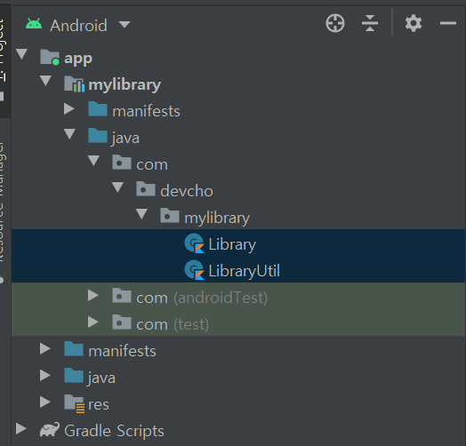Hide the project panel with minus icon
This screenshot has height=446, width=466.
(x=448, y=23)
